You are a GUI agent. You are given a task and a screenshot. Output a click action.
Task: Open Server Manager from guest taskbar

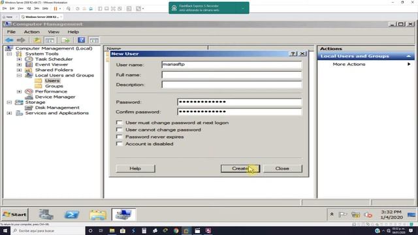pyautogui.click(x=46, y=215)
